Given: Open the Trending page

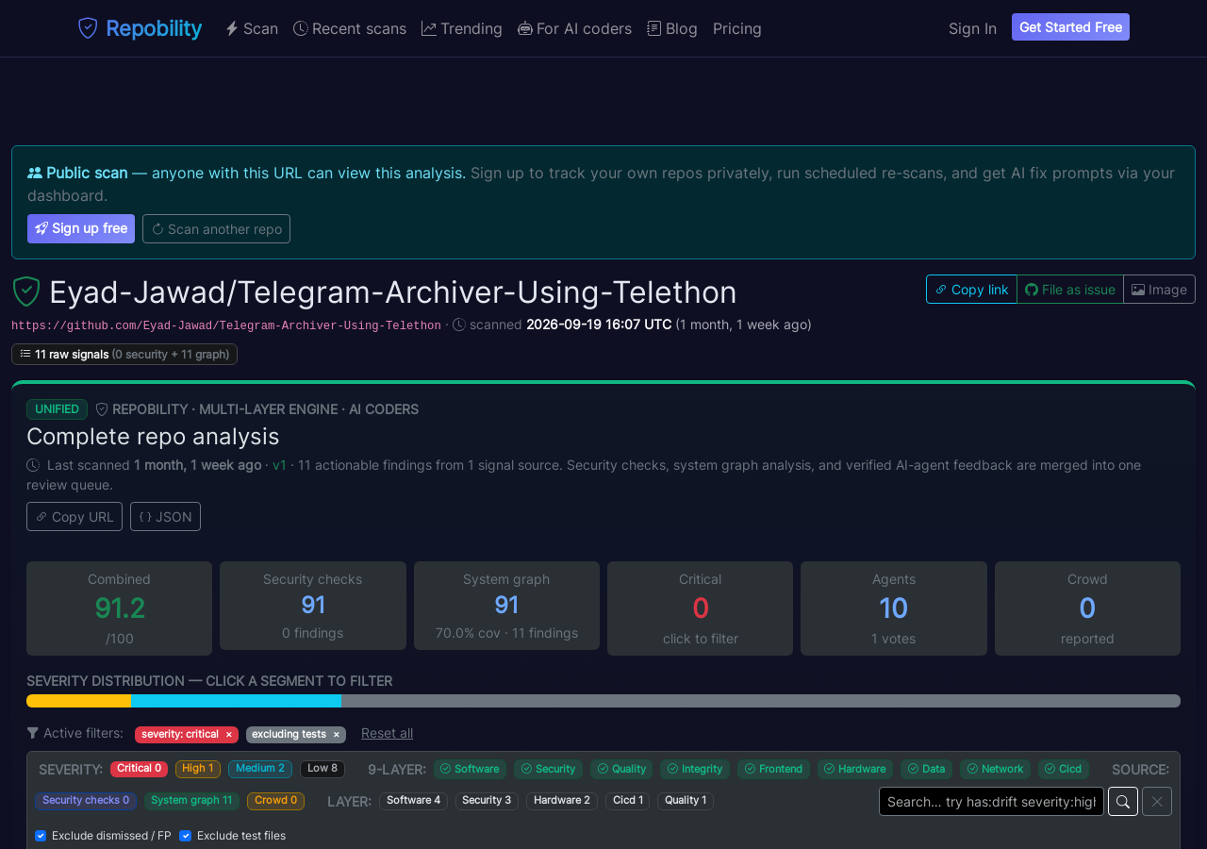Looking at the screenshot, I should click(x=462, y=28).
